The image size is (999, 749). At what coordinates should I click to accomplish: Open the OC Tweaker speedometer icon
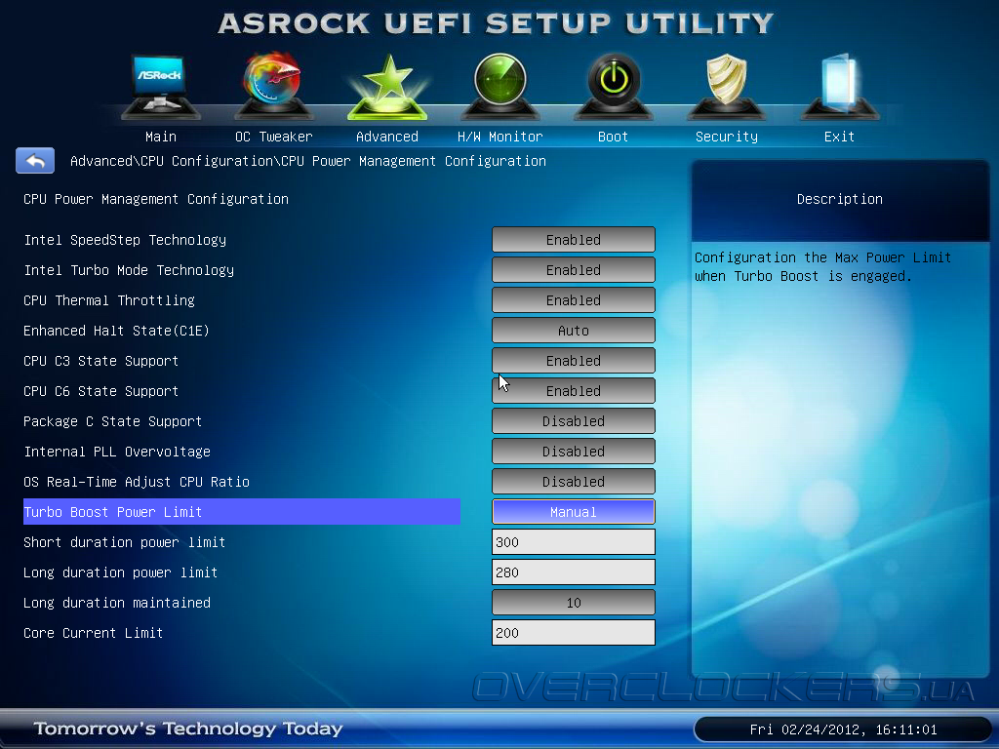pos(273,86)
